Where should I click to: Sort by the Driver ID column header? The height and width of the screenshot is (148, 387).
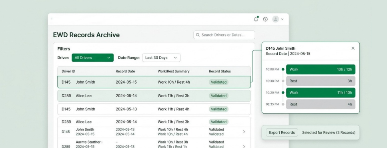tap(68, 71)
